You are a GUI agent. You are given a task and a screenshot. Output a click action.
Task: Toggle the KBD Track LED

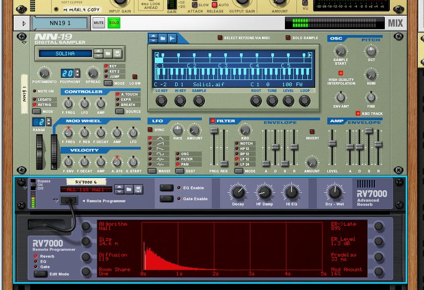tap(358, 113)
